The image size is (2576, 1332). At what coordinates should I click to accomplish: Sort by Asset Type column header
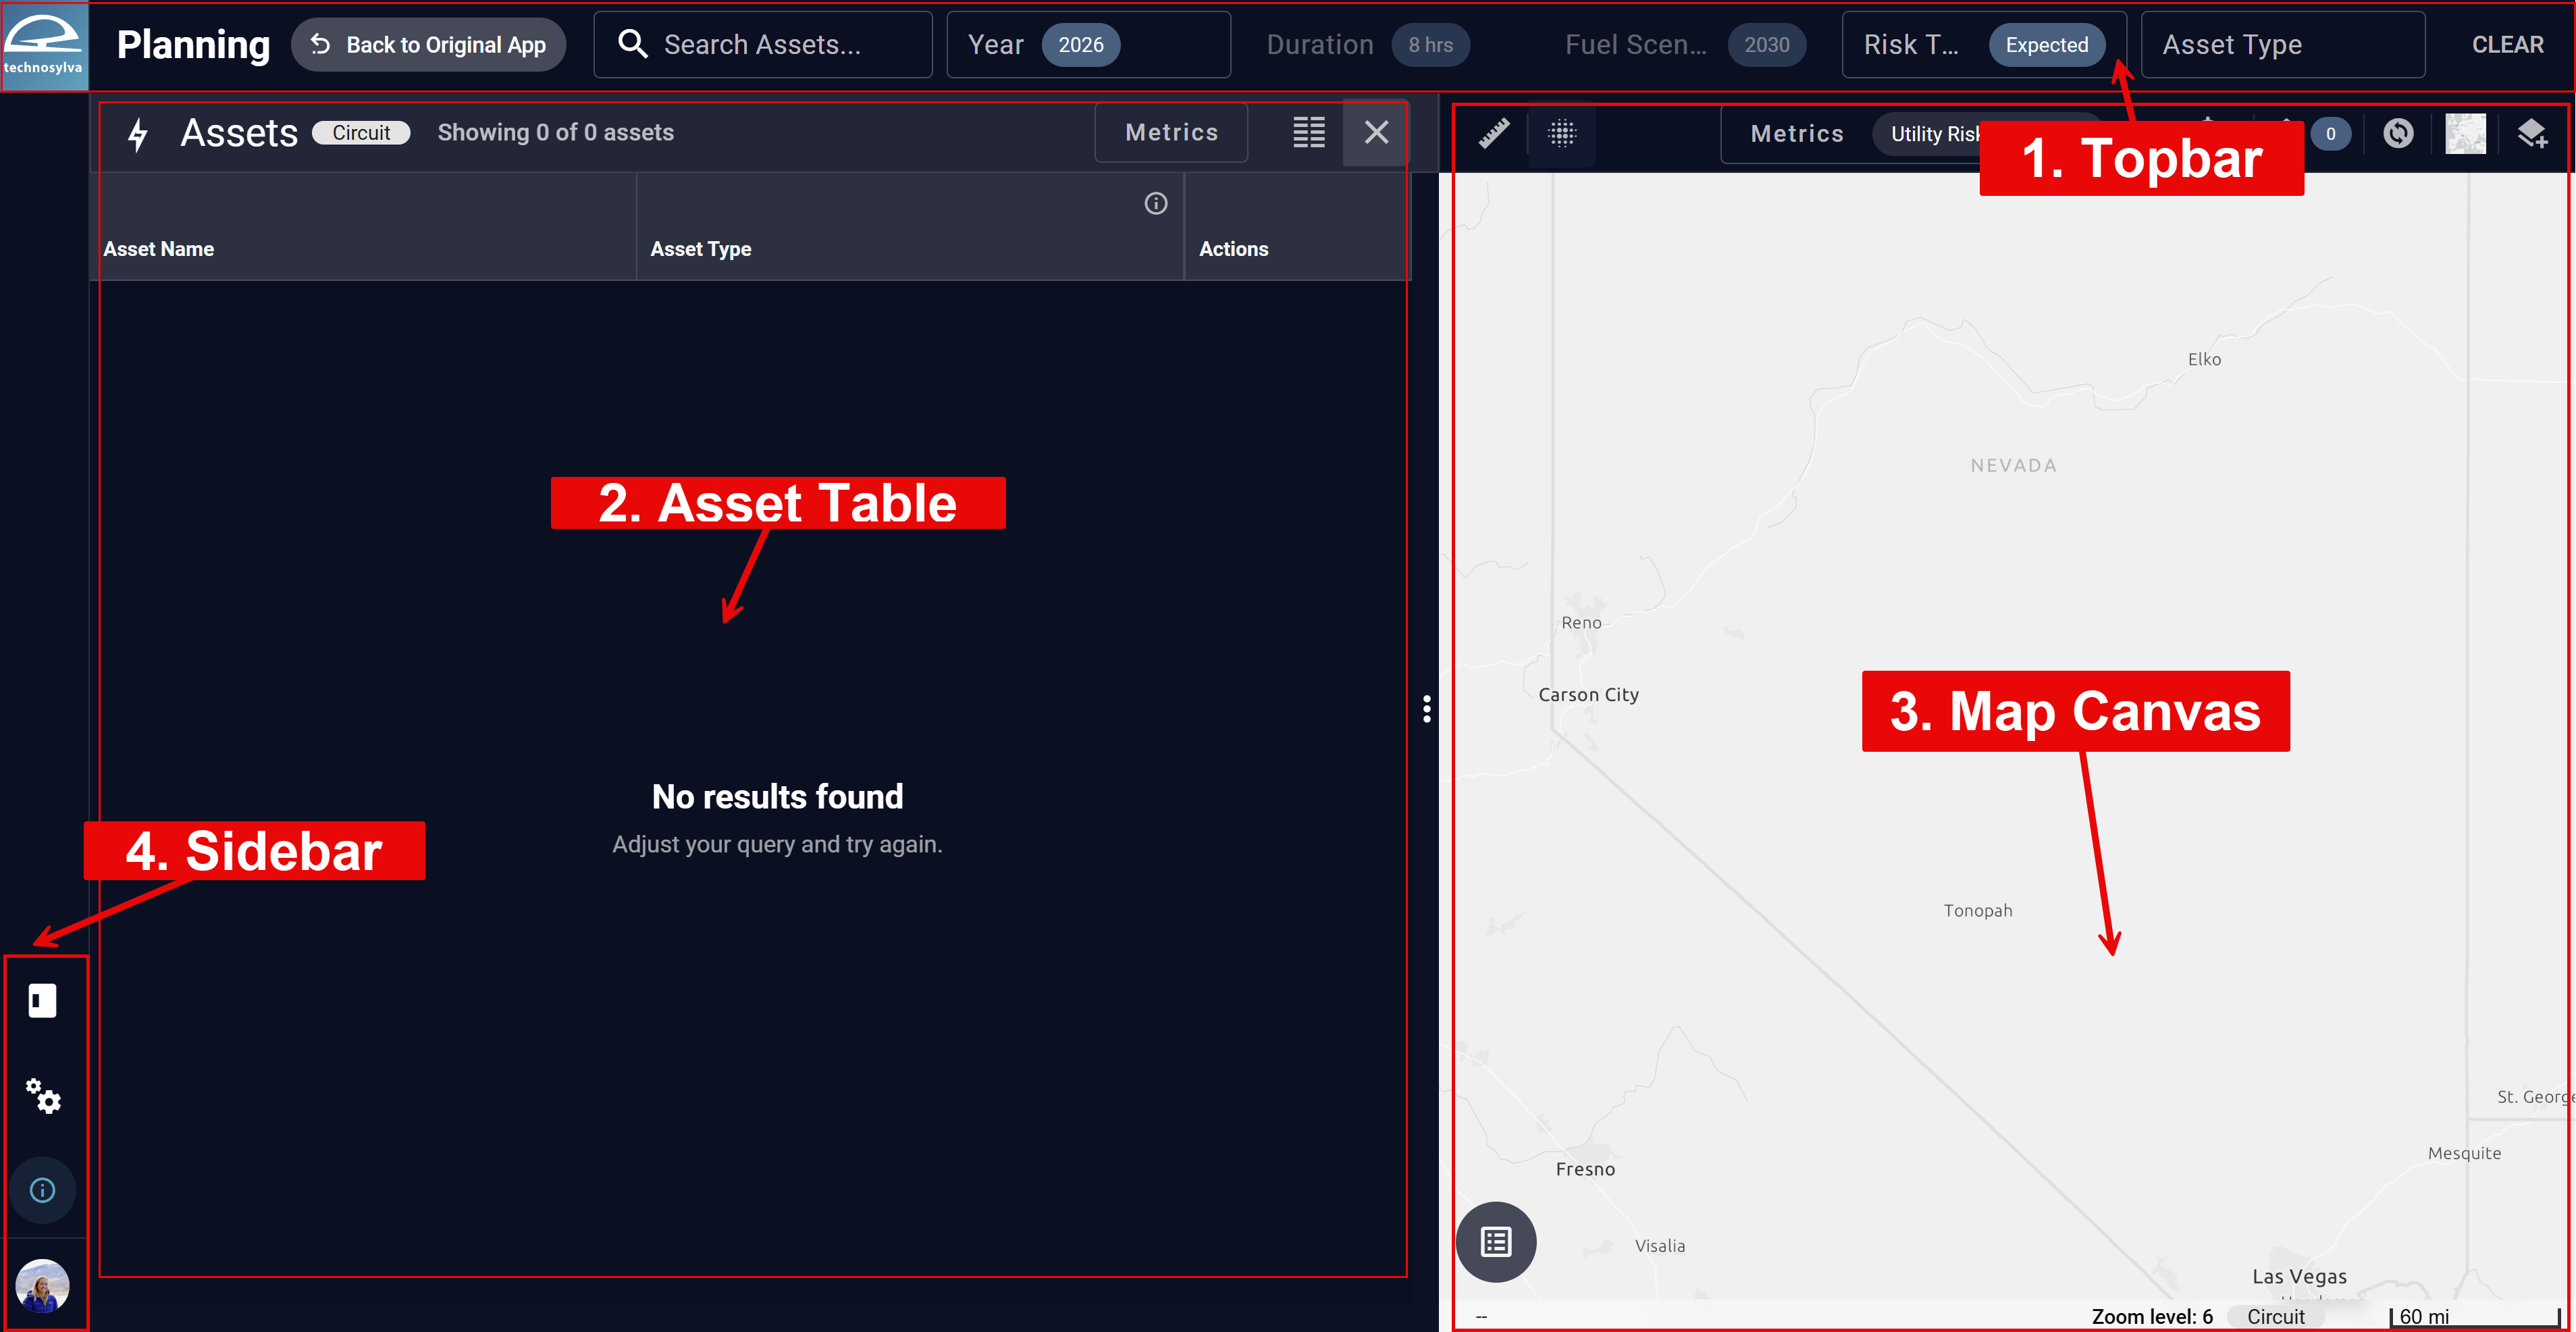700,249
